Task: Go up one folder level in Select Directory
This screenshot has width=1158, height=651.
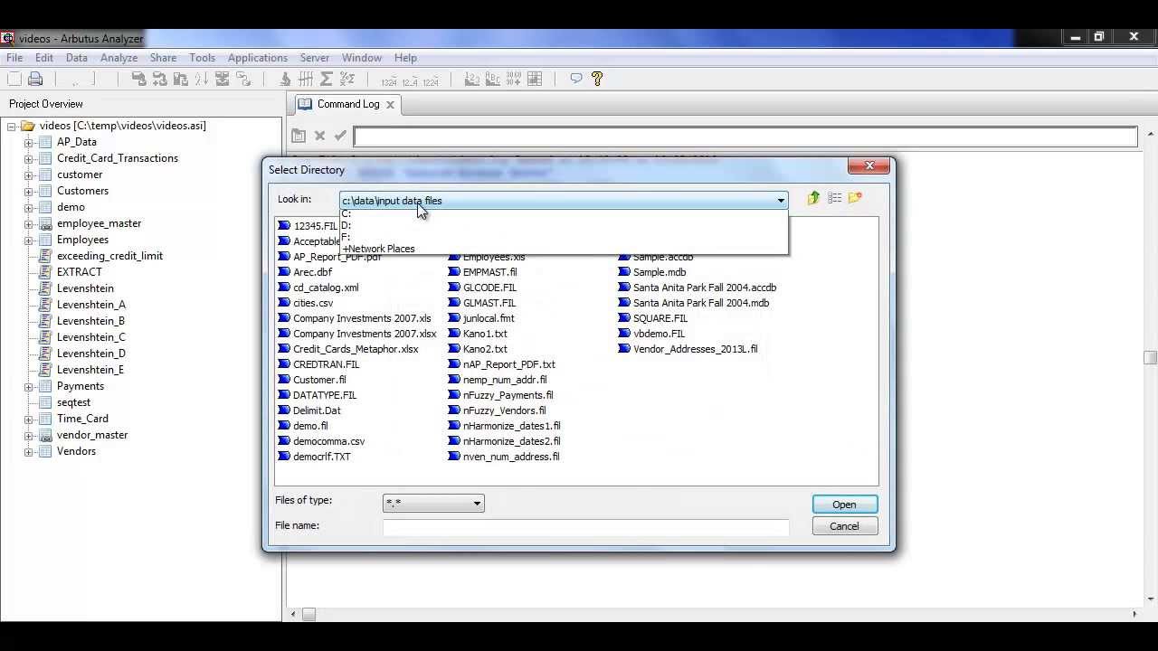Action: pyautogui.click(x=813, y=198)
